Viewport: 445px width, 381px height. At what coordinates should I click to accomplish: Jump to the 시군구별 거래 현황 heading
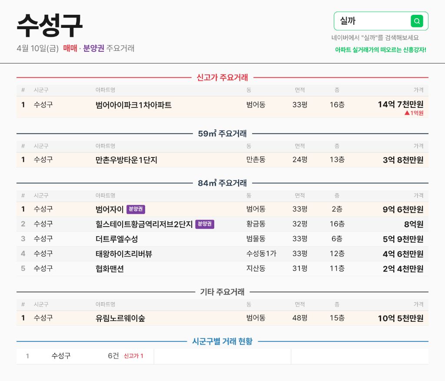[x=222, y=341]
